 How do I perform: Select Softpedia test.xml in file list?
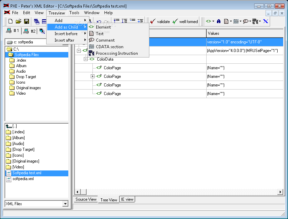pos(37,173)
